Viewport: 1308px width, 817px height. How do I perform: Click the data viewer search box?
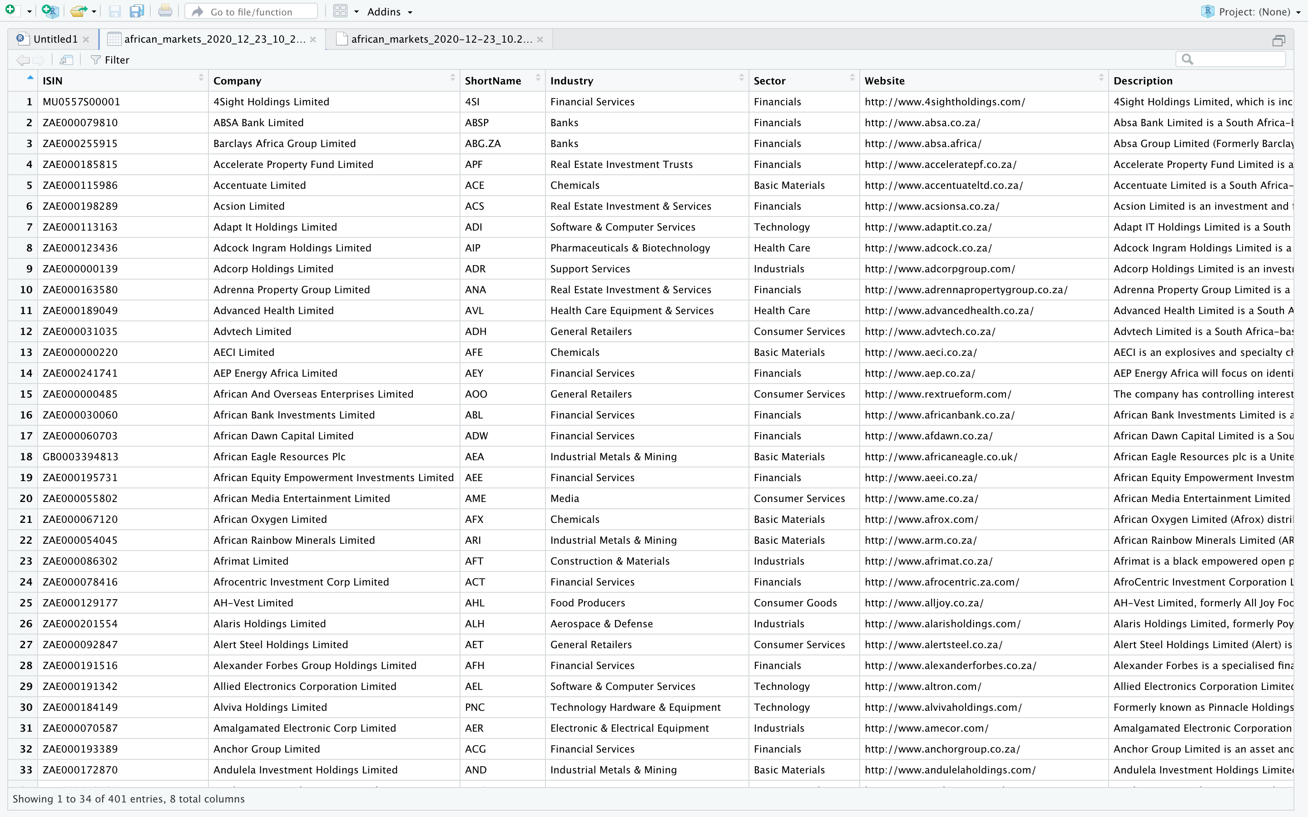(1230, 59)
